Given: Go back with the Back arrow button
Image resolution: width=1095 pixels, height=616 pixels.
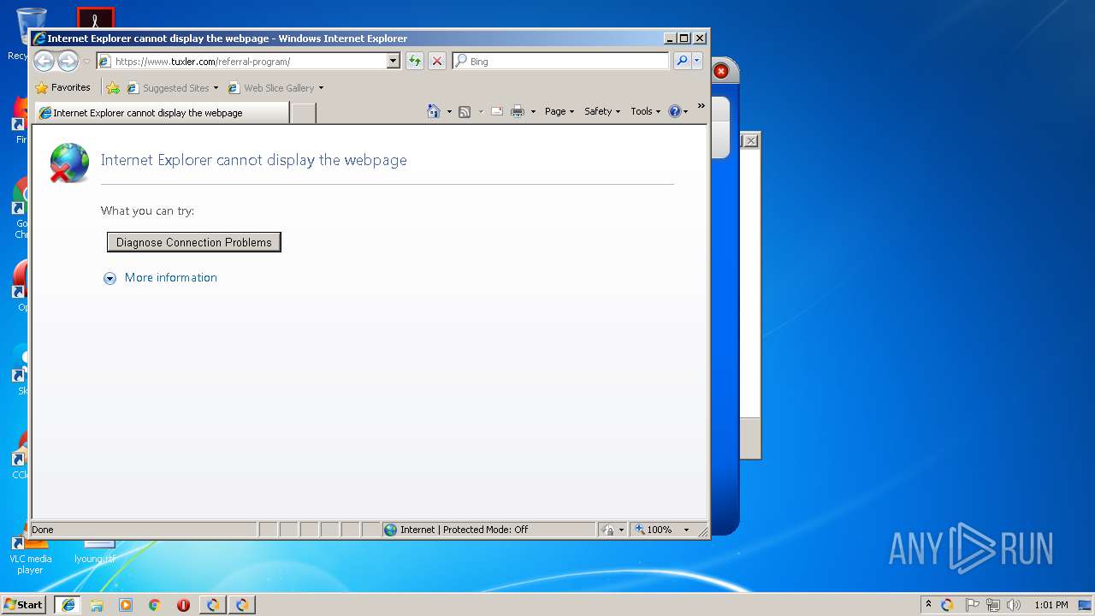Looking at the screenshot, I should coord(44,61).
